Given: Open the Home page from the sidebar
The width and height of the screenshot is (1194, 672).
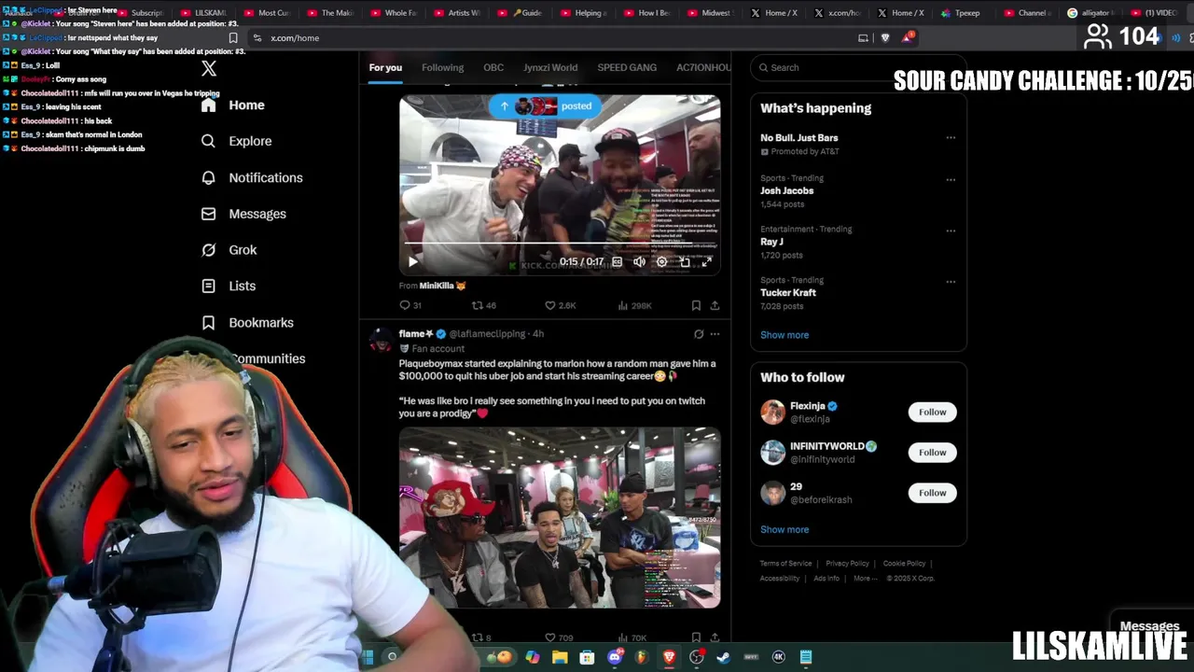Looking at the screenshot, I should click(233, 105).
